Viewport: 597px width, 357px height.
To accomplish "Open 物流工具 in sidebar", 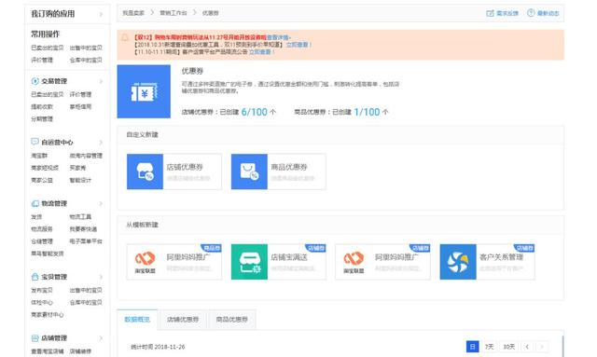I will (80, 217).
